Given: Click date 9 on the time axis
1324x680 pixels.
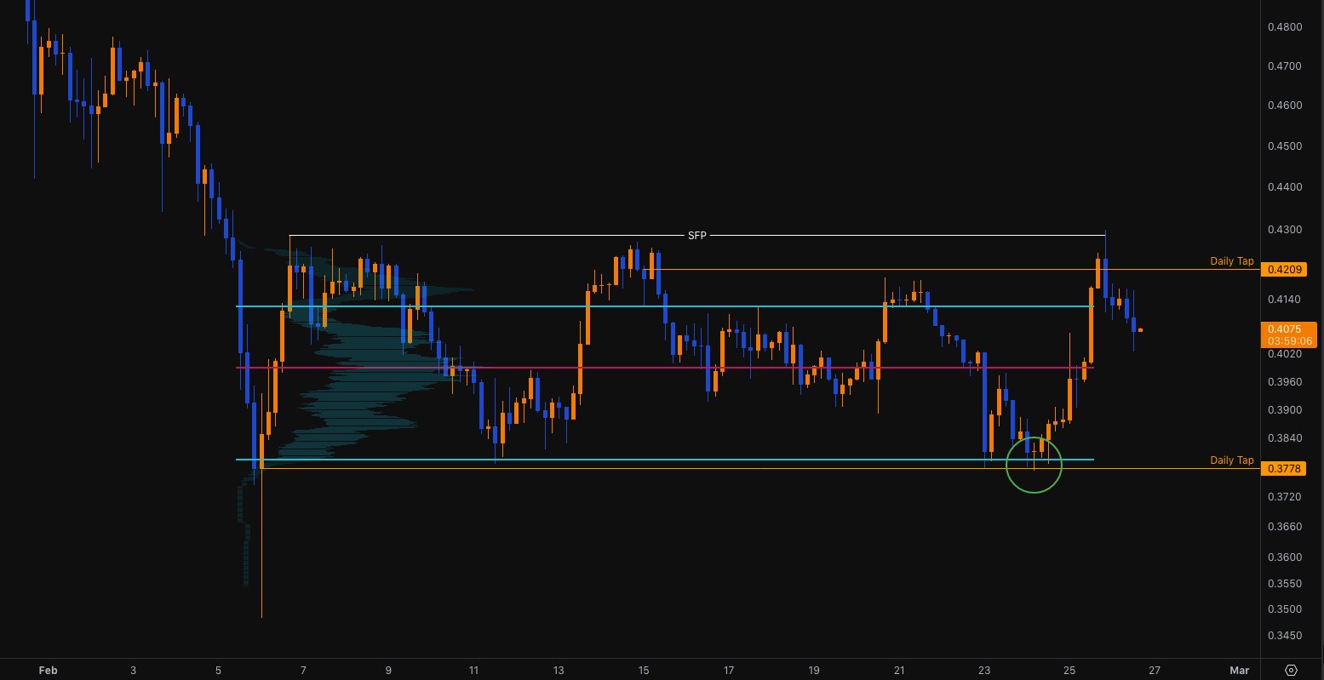Looking at the screenshot, I should [x=388, y=670].
